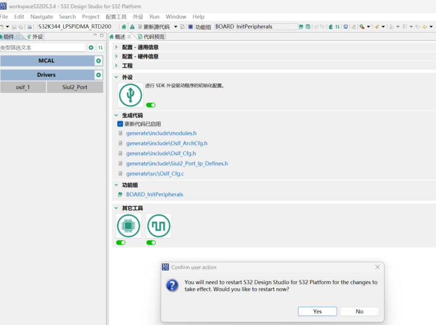
Task: Toggle checkbox beside OsIf_ArchCfg.h
Action: click(x=121, y=143)
